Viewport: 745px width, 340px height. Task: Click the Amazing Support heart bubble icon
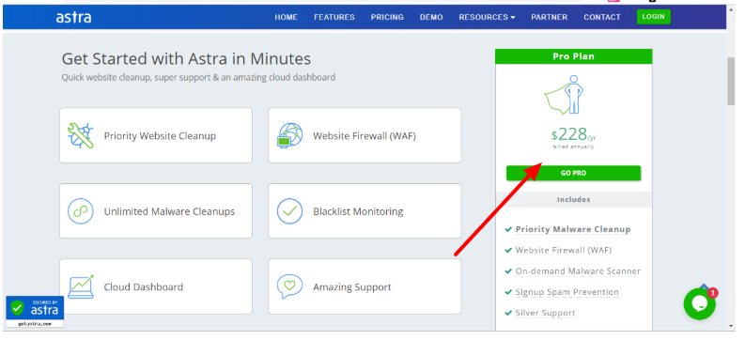tap(290, 286)
